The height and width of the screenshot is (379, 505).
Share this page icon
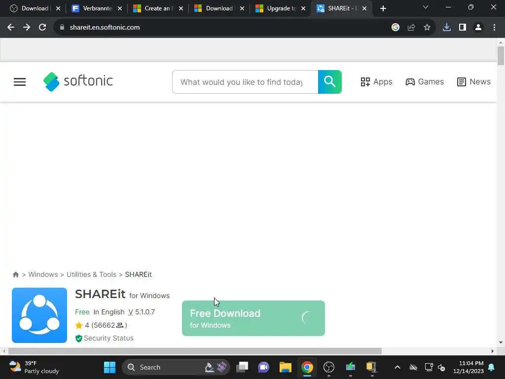(411, 28)
